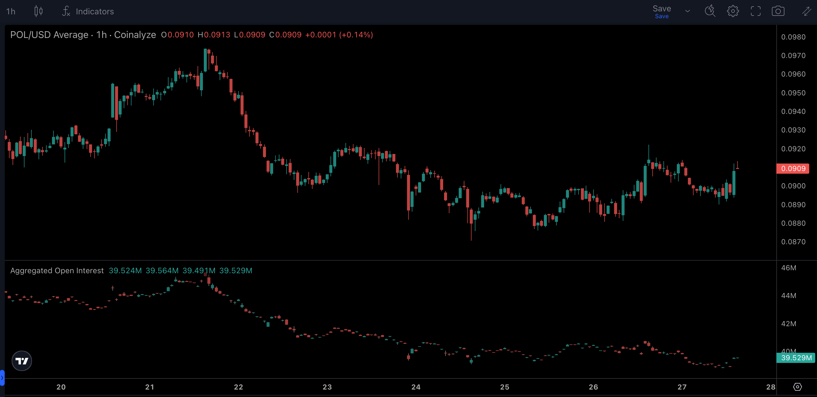Click the POL/USD Average symbol title
Screen dimensions: 817x397
click(x=49, y=35)
